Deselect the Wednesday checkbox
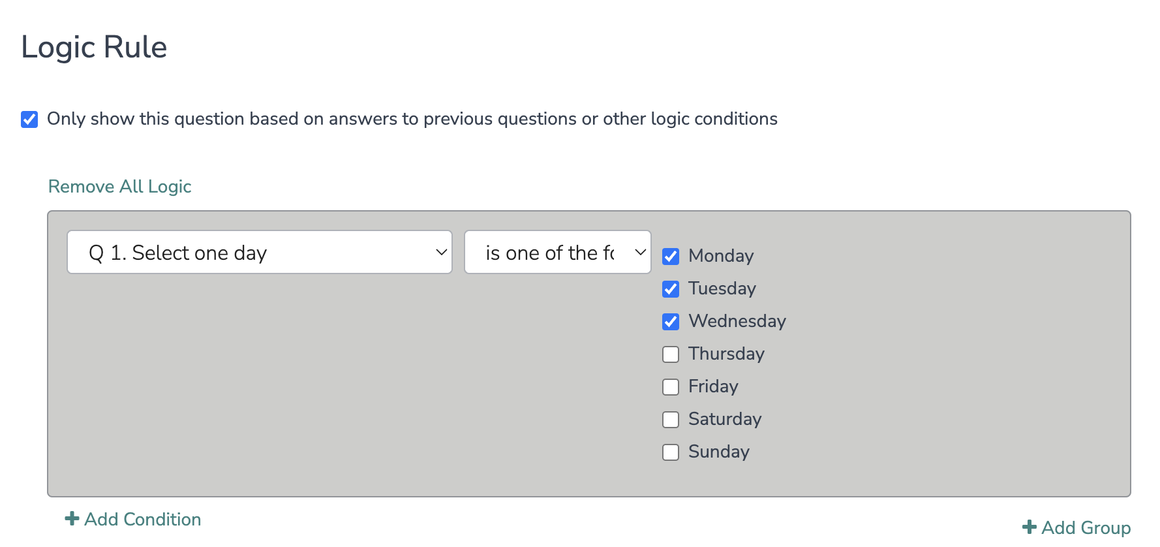Screen dimensions: 1160x547 pos(671,322)
